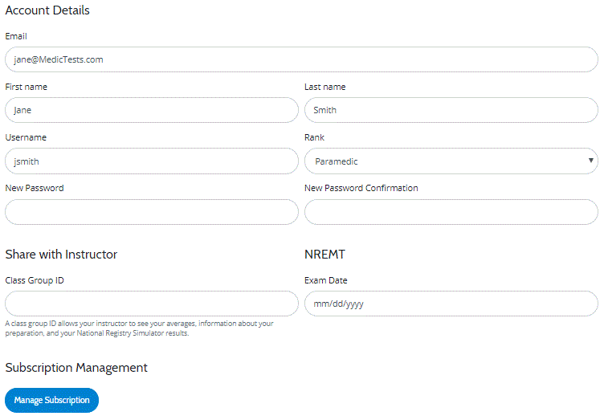Select the Class Group ID input box
This screenshot has width=604, height=420.
coord(151,304)
